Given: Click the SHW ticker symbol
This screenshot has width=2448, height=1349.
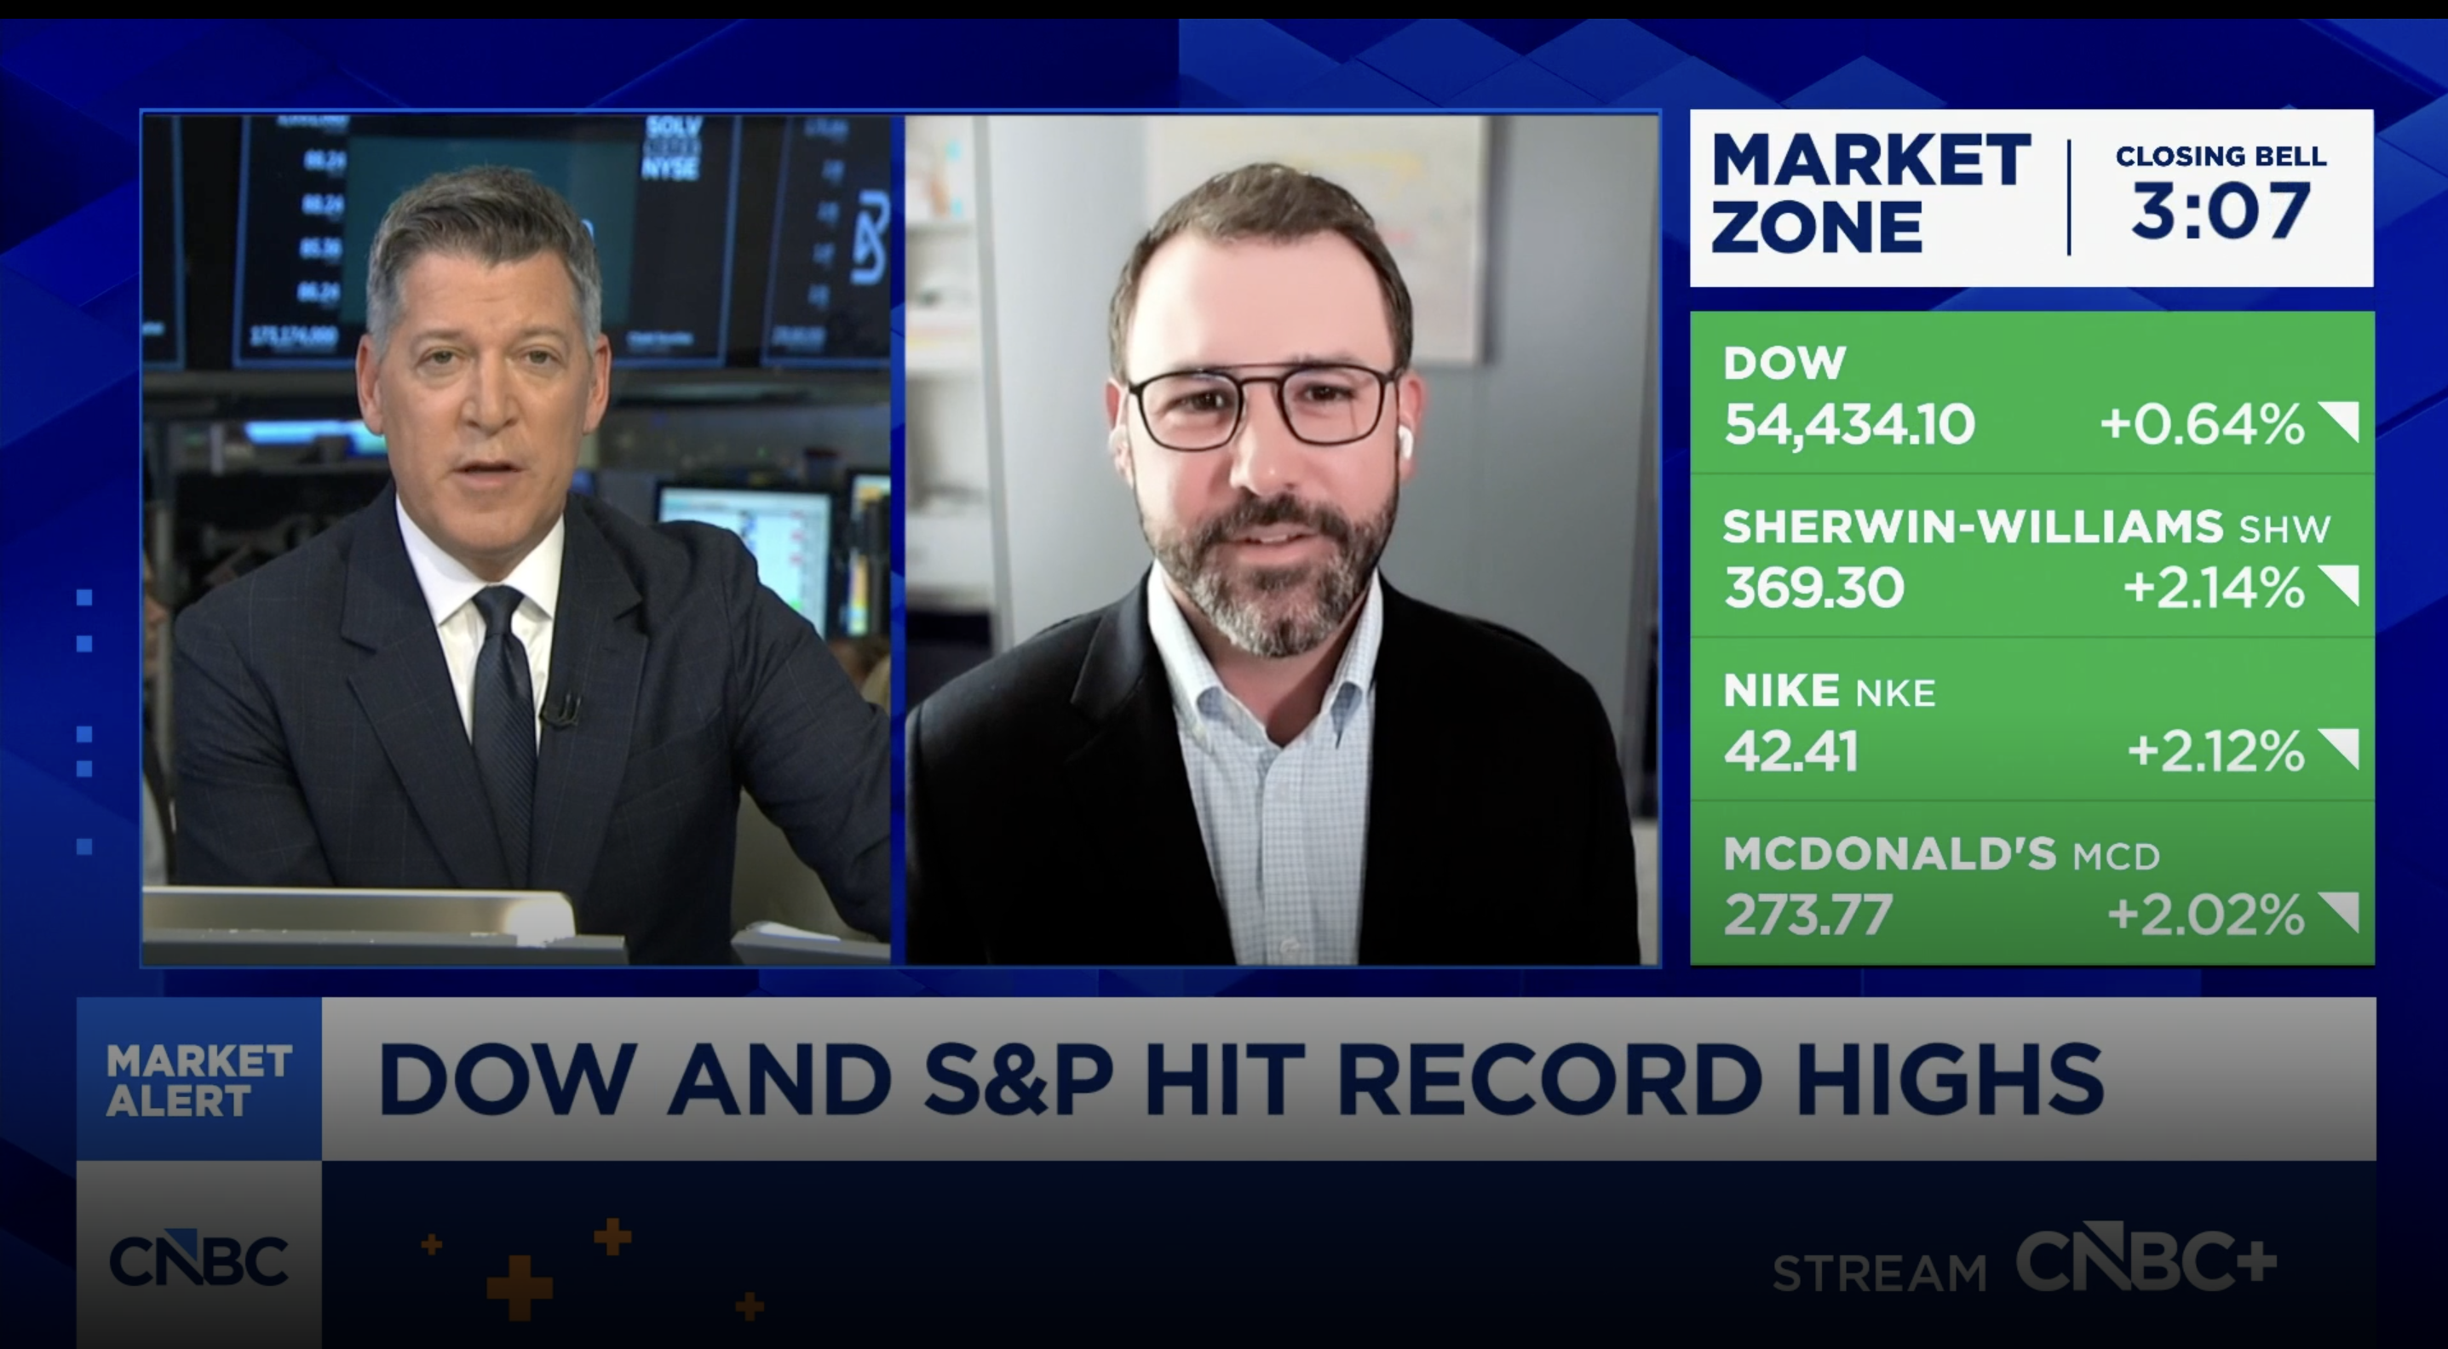Looking at the screenshot, I should pos(2284,529).
